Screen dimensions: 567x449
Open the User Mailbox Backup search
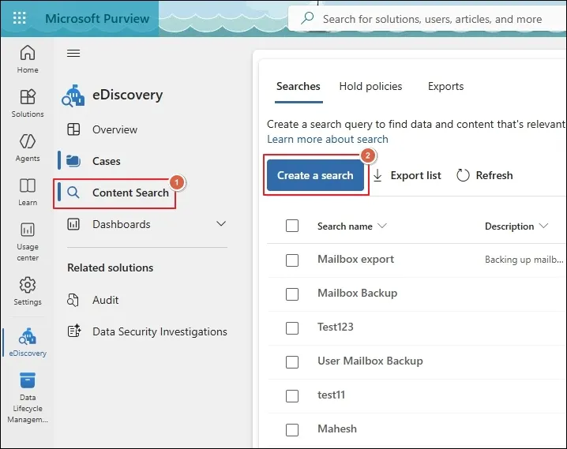[x=370, y=361]
